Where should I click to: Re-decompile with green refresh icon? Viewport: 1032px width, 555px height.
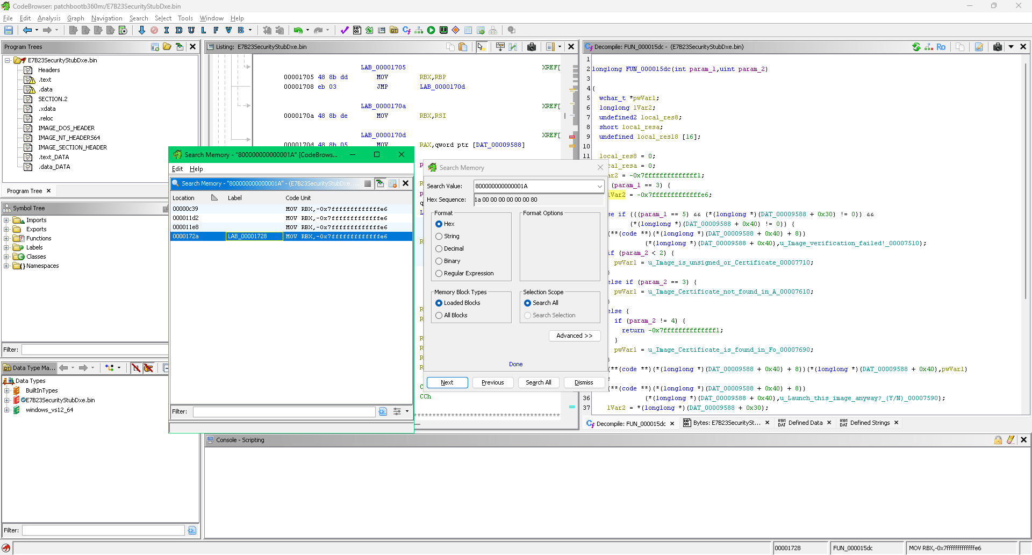point(916,47)
